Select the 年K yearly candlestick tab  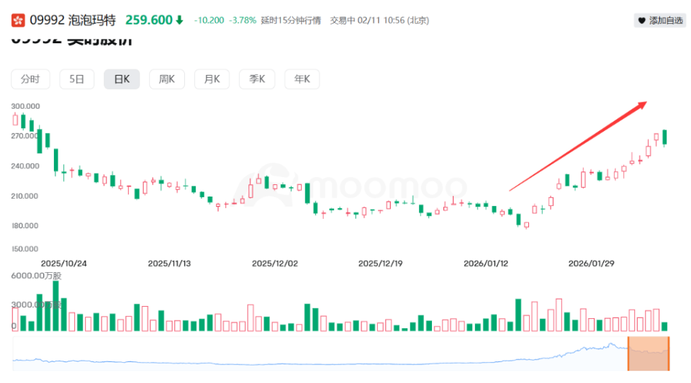(302, 79)
